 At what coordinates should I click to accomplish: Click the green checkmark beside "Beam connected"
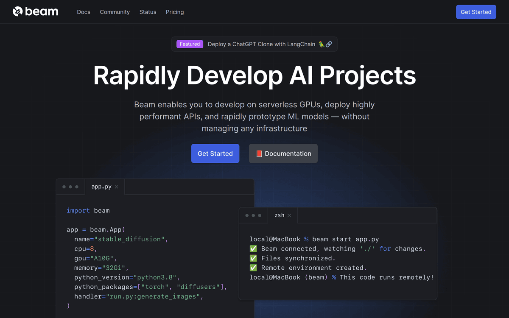tap(253, 249)
